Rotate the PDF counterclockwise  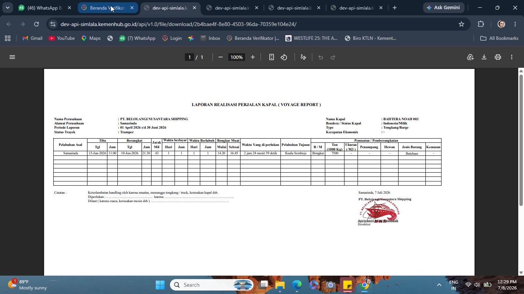pyautogui.click(x=284, y=57)
